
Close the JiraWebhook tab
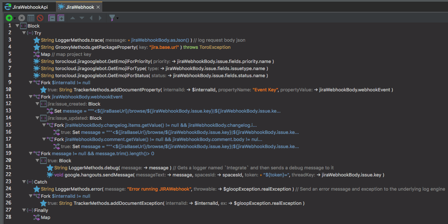(98, 7)
